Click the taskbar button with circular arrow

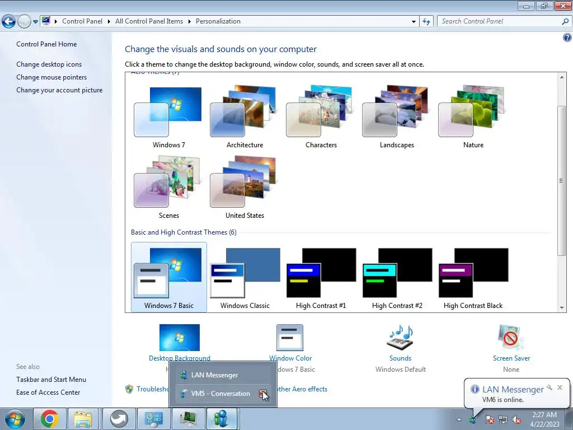pyautogui.click(x=119, y=419)
